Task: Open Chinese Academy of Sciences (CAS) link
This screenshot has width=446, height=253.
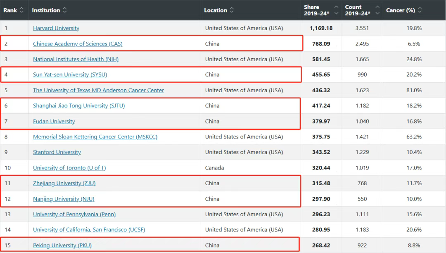Action: (x=78, y=44)
